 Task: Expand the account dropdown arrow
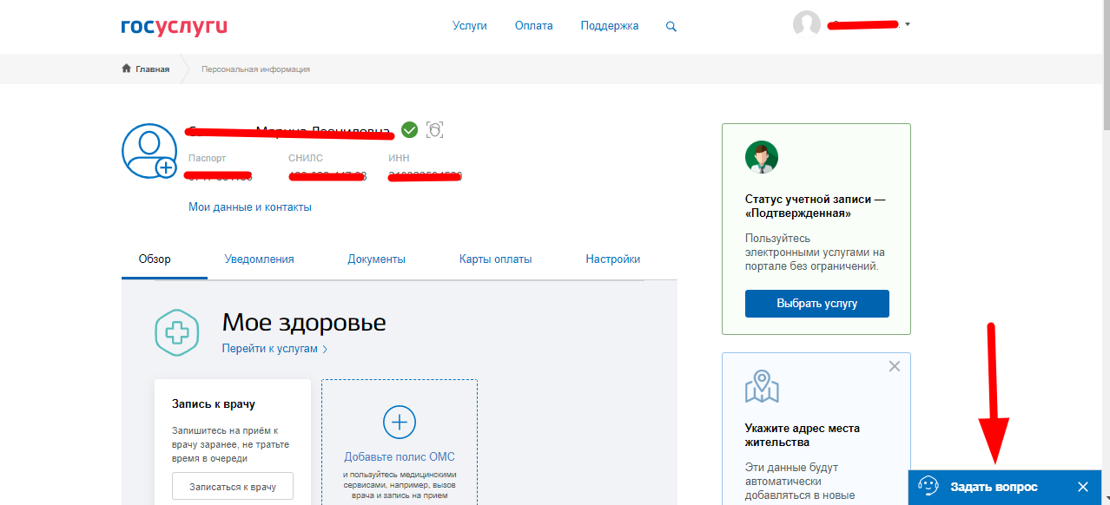[x=908, y=24]
